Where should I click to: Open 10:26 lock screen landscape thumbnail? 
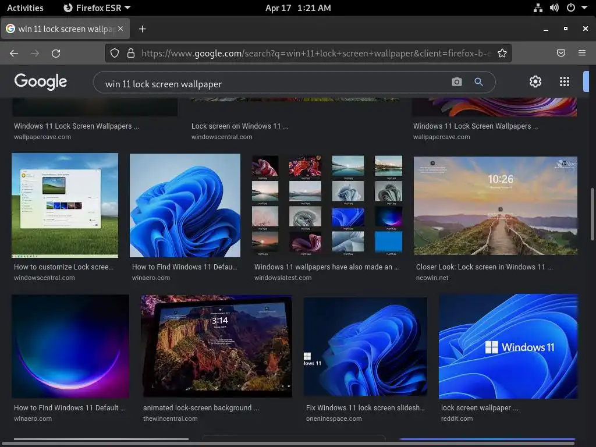496,205
